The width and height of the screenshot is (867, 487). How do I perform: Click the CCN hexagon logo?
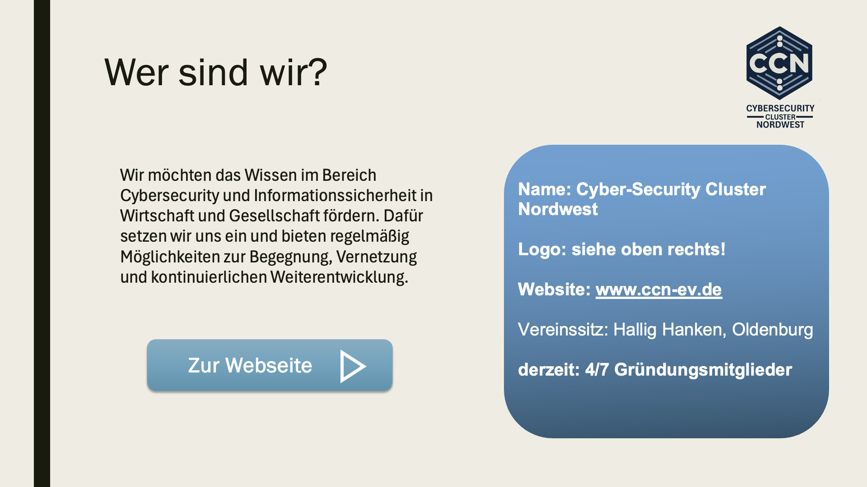point(779,63)
